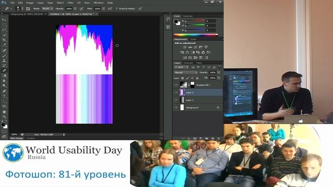Select the Lasso tool
The height and width of the screenshot is (187, 333).
coord(4,30)
